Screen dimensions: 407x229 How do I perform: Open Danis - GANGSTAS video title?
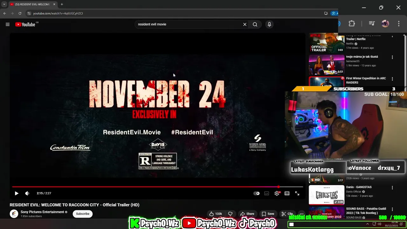coord(359,187)
